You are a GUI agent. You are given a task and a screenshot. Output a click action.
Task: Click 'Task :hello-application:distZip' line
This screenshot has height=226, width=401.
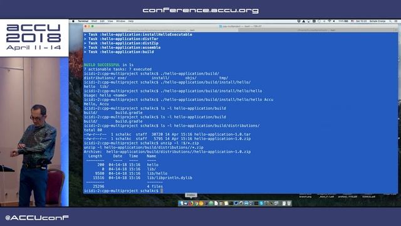121,43
